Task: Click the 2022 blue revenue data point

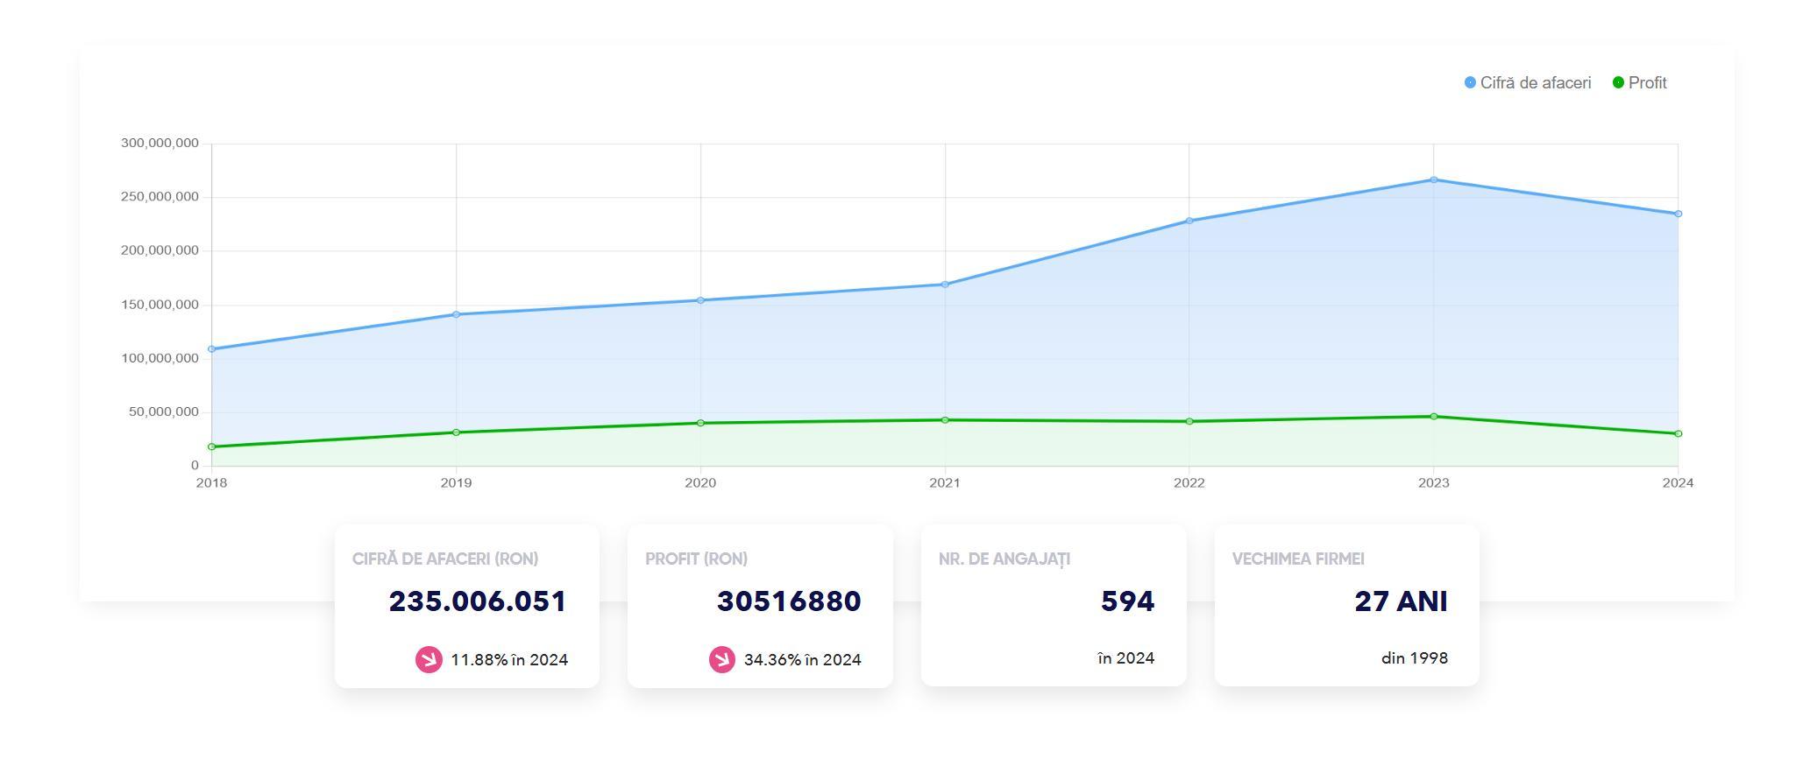Action: 1189,221
